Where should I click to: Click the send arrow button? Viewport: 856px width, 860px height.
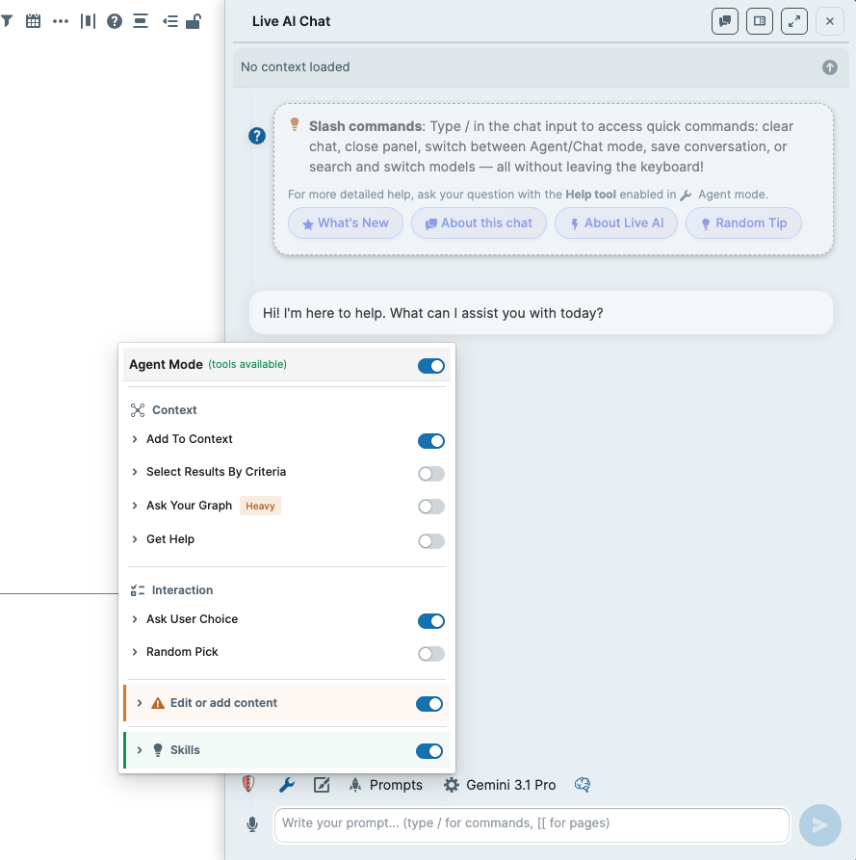point(819,825)
